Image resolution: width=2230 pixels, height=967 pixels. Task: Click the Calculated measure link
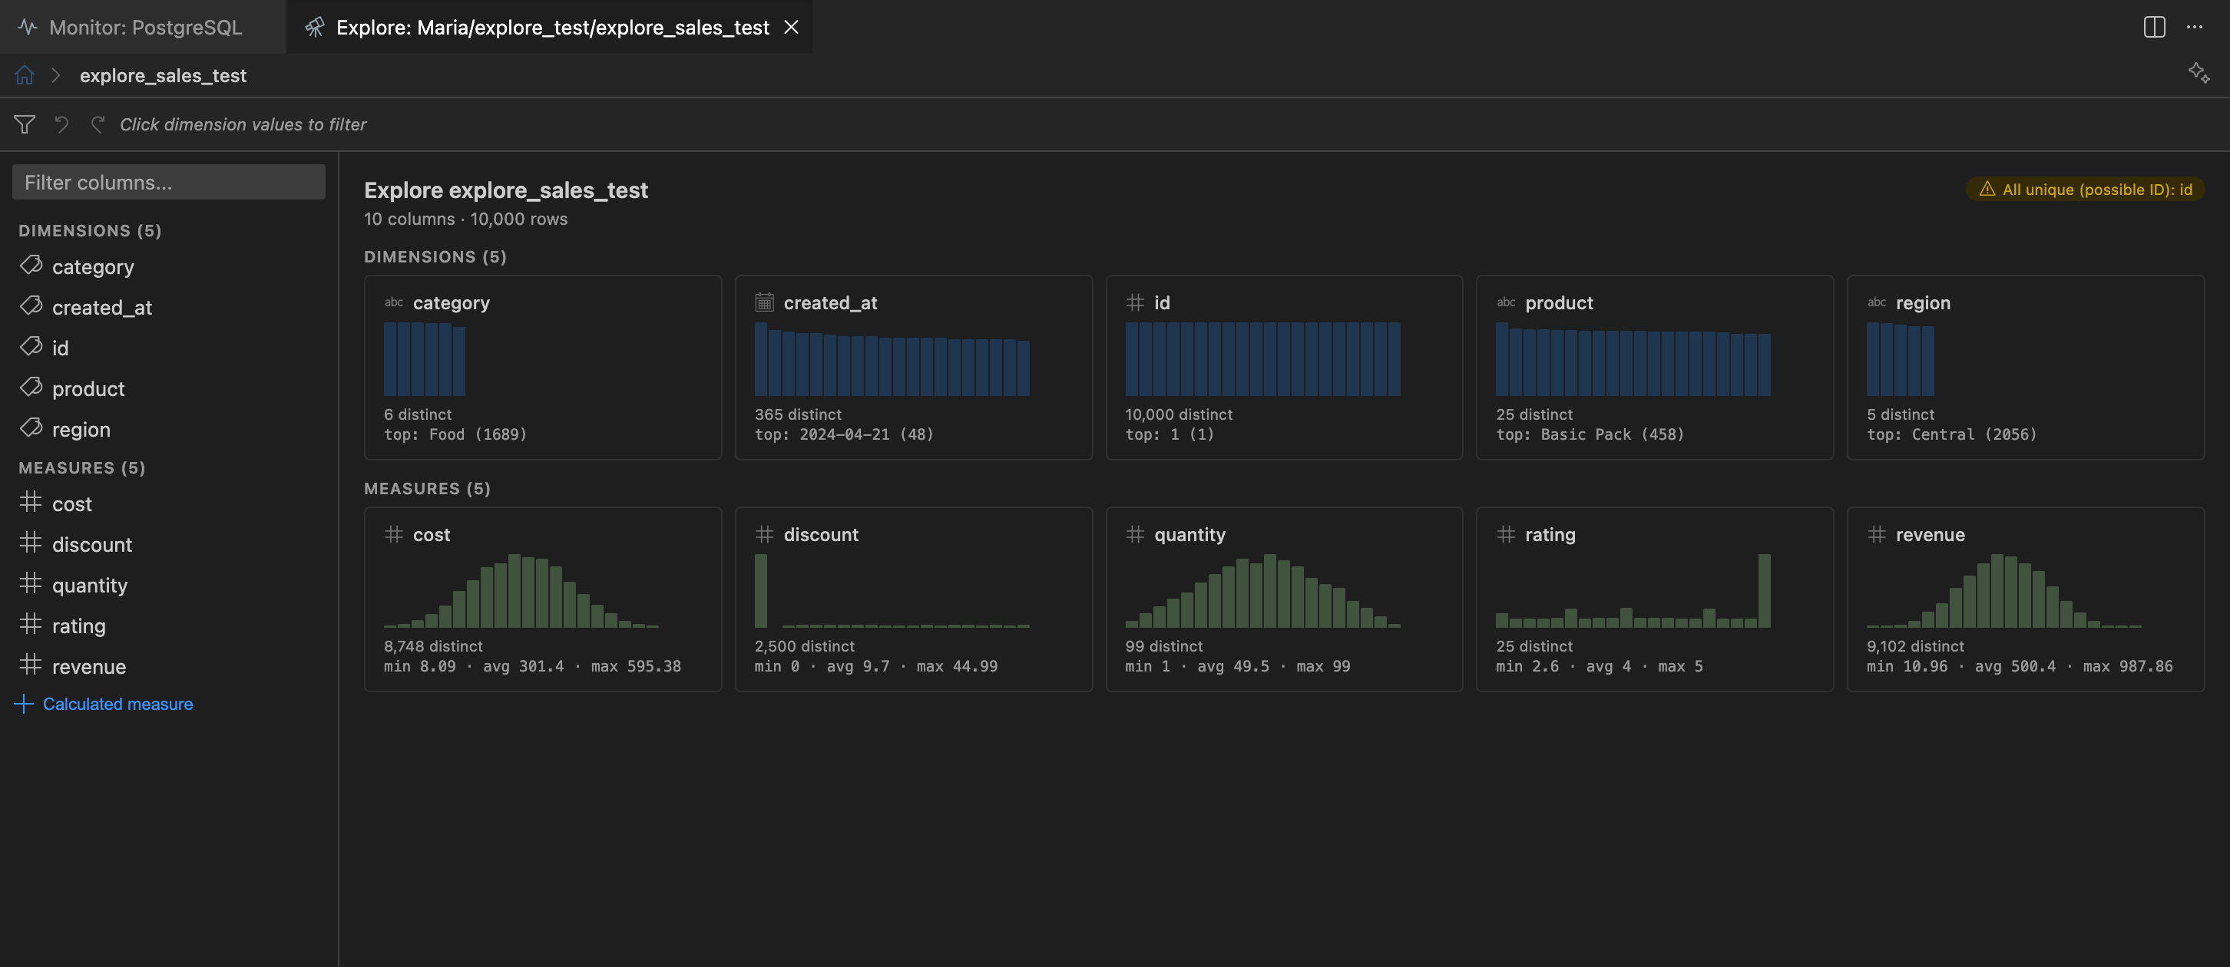click(x=117, y=704)
